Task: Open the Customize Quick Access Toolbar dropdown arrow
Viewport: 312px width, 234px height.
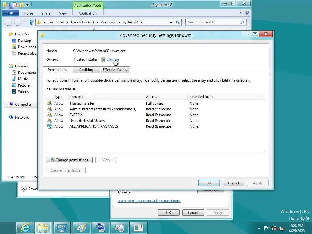Action: coord(27,5)
